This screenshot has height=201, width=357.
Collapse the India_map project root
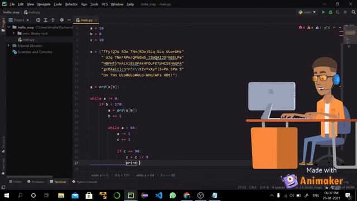(9, 27)
